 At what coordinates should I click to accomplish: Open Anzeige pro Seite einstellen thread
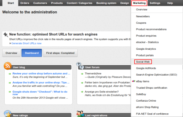tap(102, 92)
